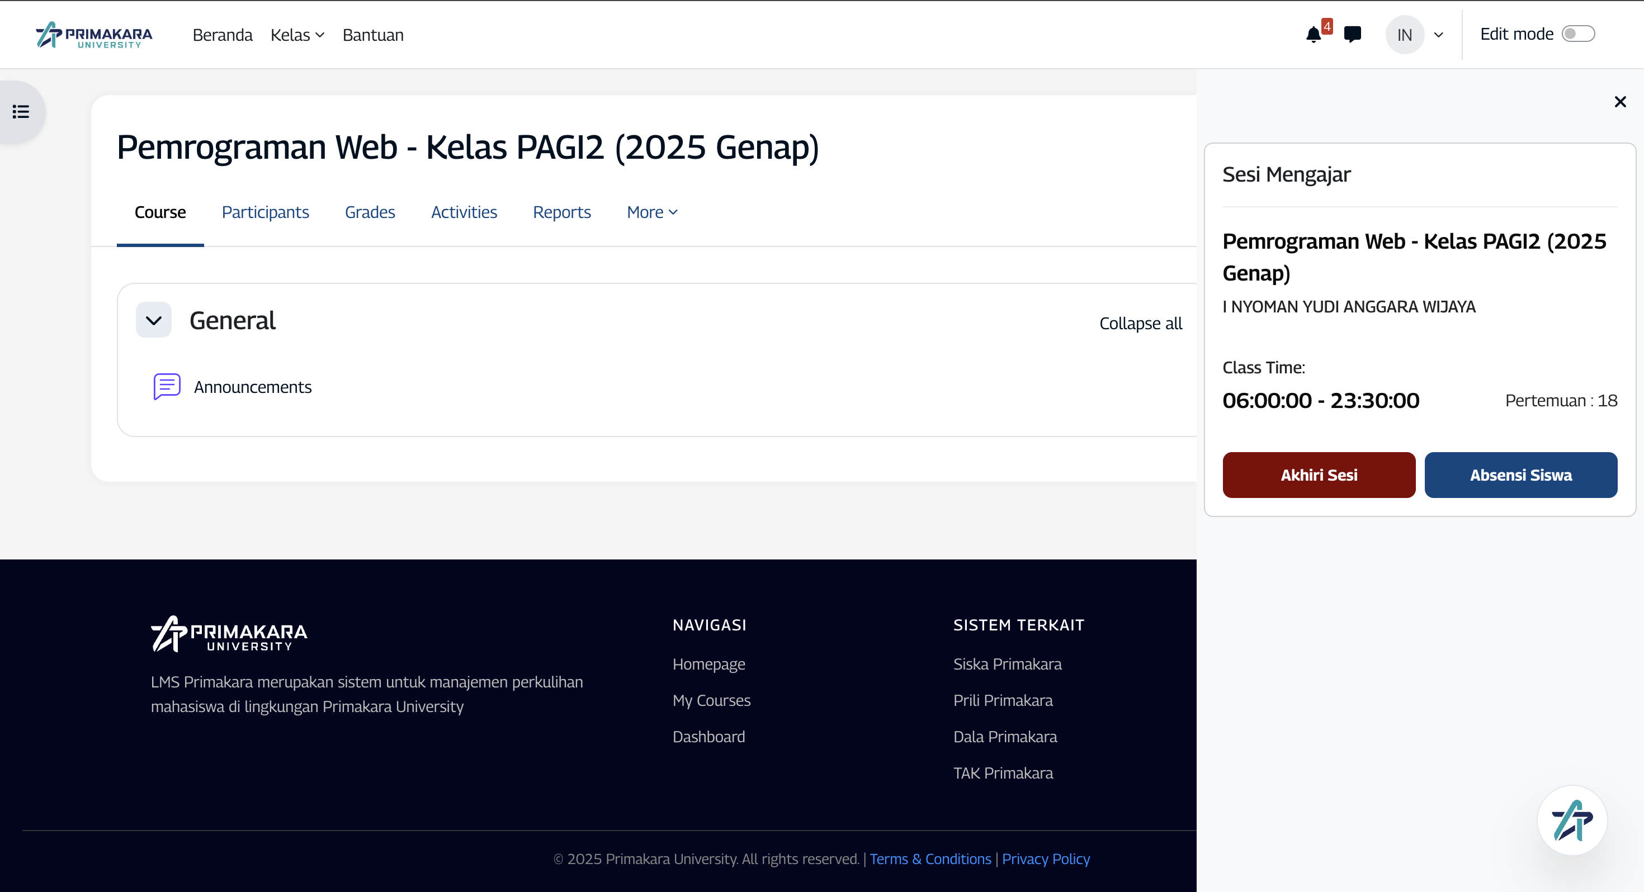Open the My Courses footer link

tap(712, 700)
